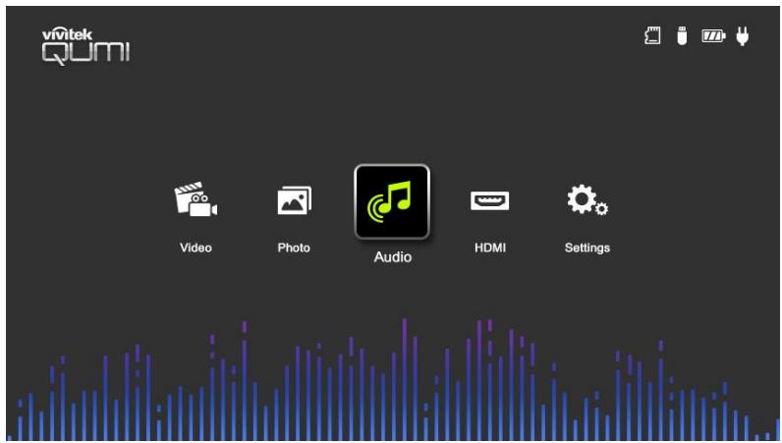Choose the Settings menu label

pos(587,248)
